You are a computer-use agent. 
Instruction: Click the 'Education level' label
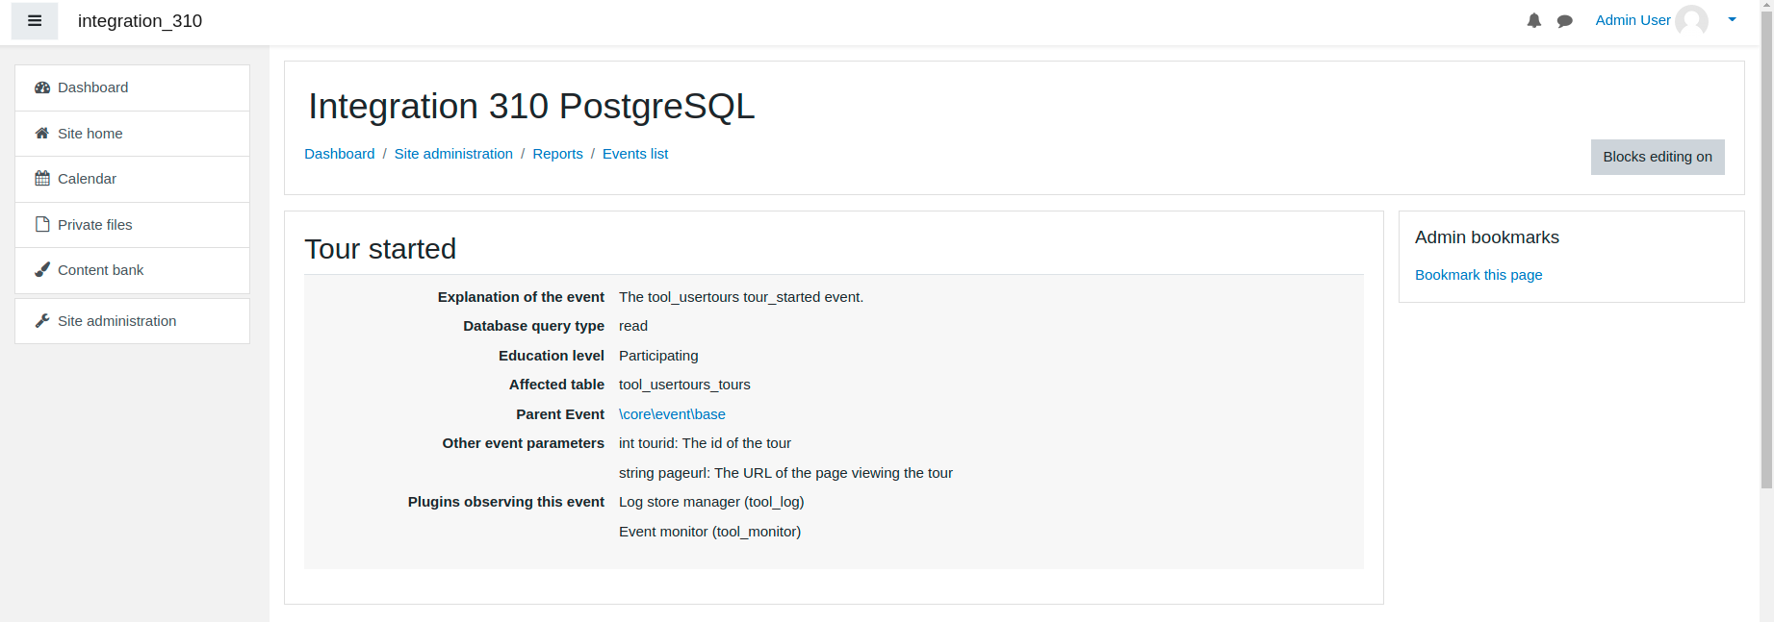552,356
